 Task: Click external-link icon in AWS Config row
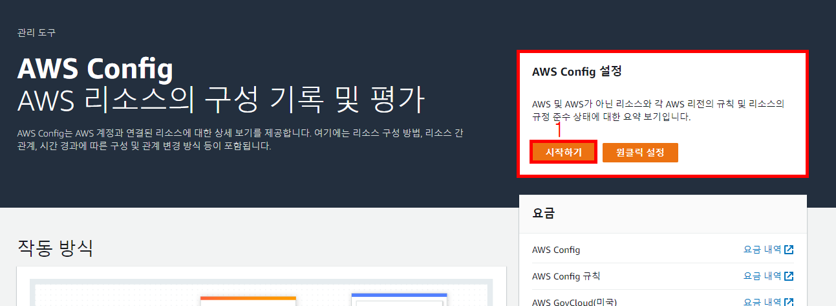(x=789, y=250)
